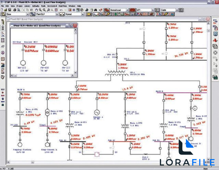Screen dimensions: 219x170
Task: Click scroll-right arrow in Boiler MCC window
Action: tap(72, 75)
